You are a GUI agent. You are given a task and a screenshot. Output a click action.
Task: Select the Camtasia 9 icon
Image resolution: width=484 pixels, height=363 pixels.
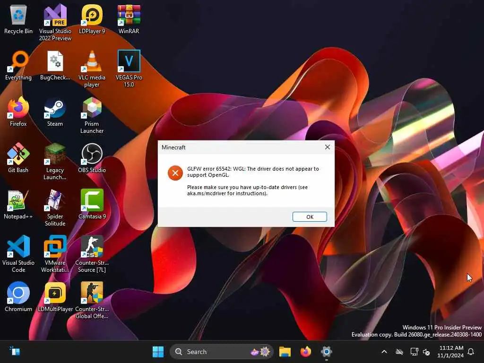pyautogui.click(x=92, y=204)
